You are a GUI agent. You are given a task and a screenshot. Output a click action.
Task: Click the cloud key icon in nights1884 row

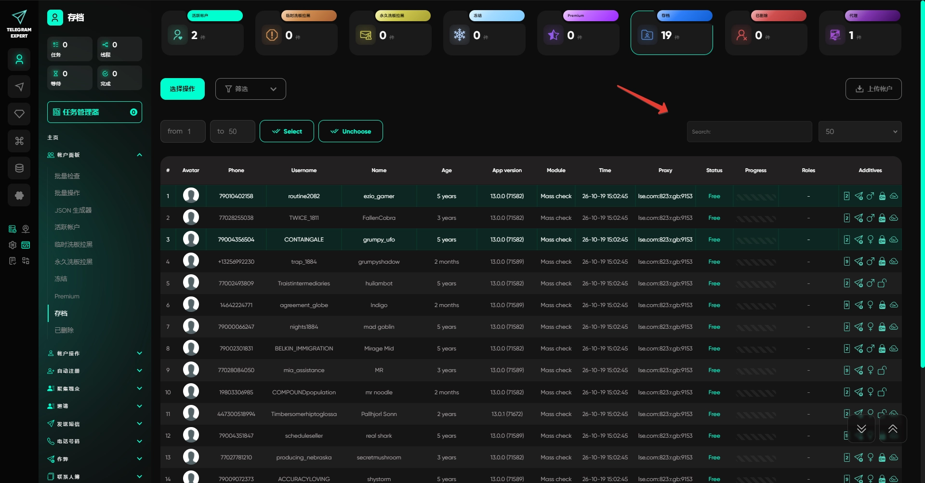pyautogui.click(x=894, y=327)
